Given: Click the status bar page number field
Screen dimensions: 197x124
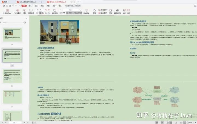Looking at the screenshot, I should [x=15, y=122].
